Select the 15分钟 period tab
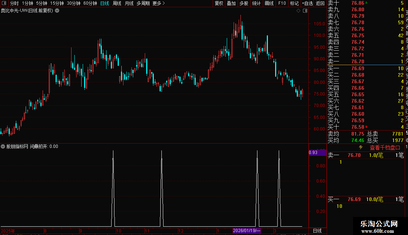The width and height of the screenshot is (408, 235). (x=57, y=3)
